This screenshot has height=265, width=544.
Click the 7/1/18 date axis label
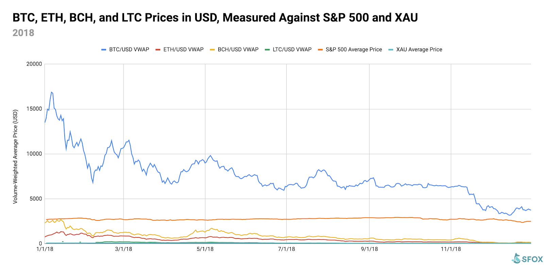[287, 249]
